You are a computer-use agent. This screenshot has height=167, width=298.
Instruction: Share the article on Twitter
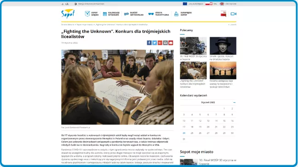pos(155,43)
